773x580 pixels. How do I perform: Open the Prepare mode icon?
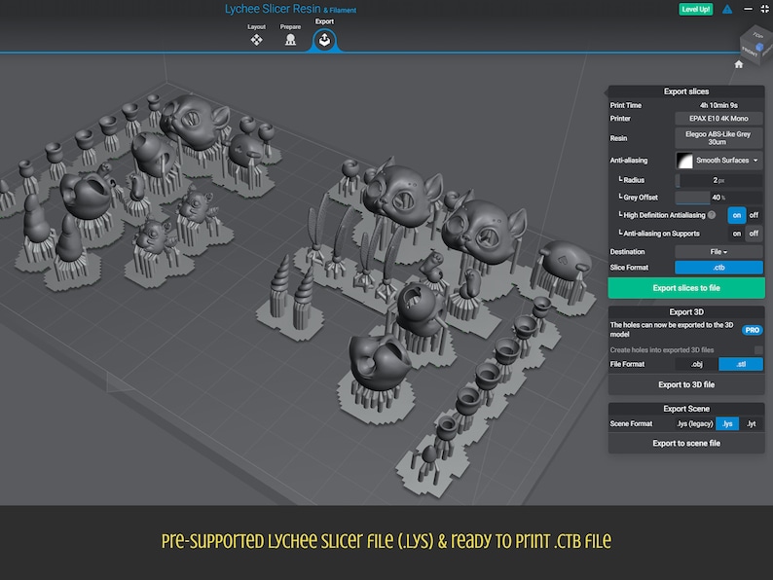290,40
